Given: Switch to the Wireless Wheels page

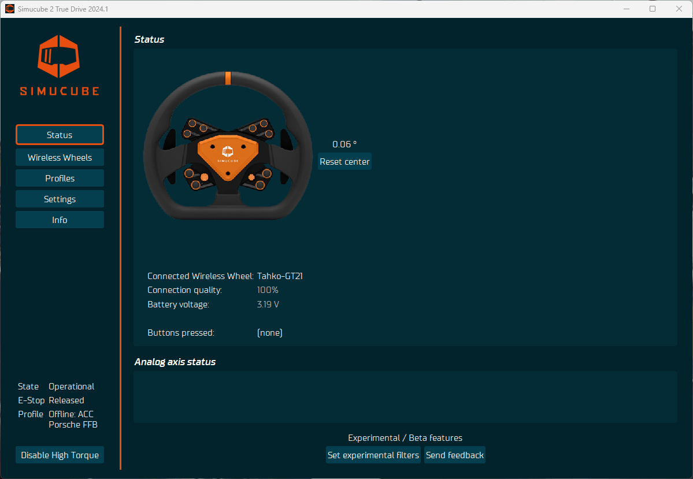Looking at the screenshot, I should 60,158.
